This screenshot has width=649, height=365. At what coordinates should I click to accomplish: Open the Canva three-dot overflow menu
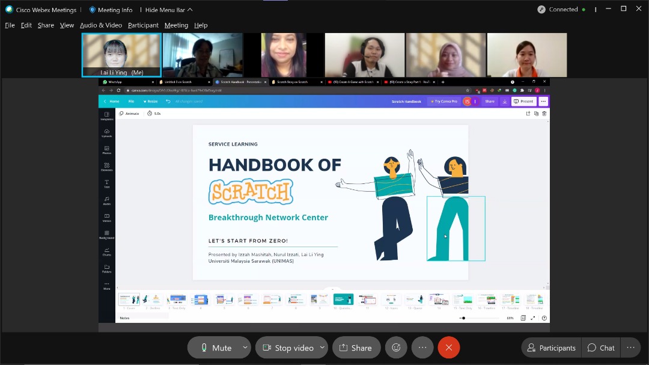point(543,102)
